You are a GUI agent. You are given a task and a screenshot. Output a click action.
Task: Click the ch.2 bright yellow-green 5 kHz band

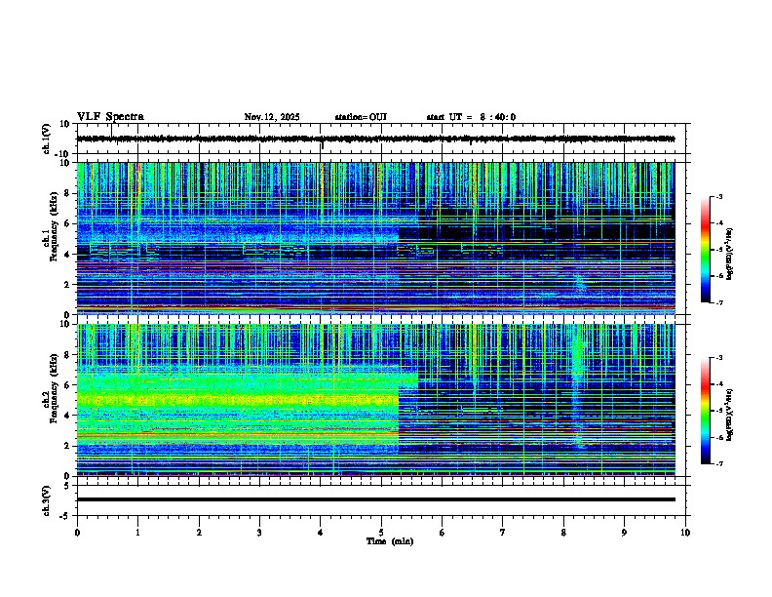tap(237, 400)
